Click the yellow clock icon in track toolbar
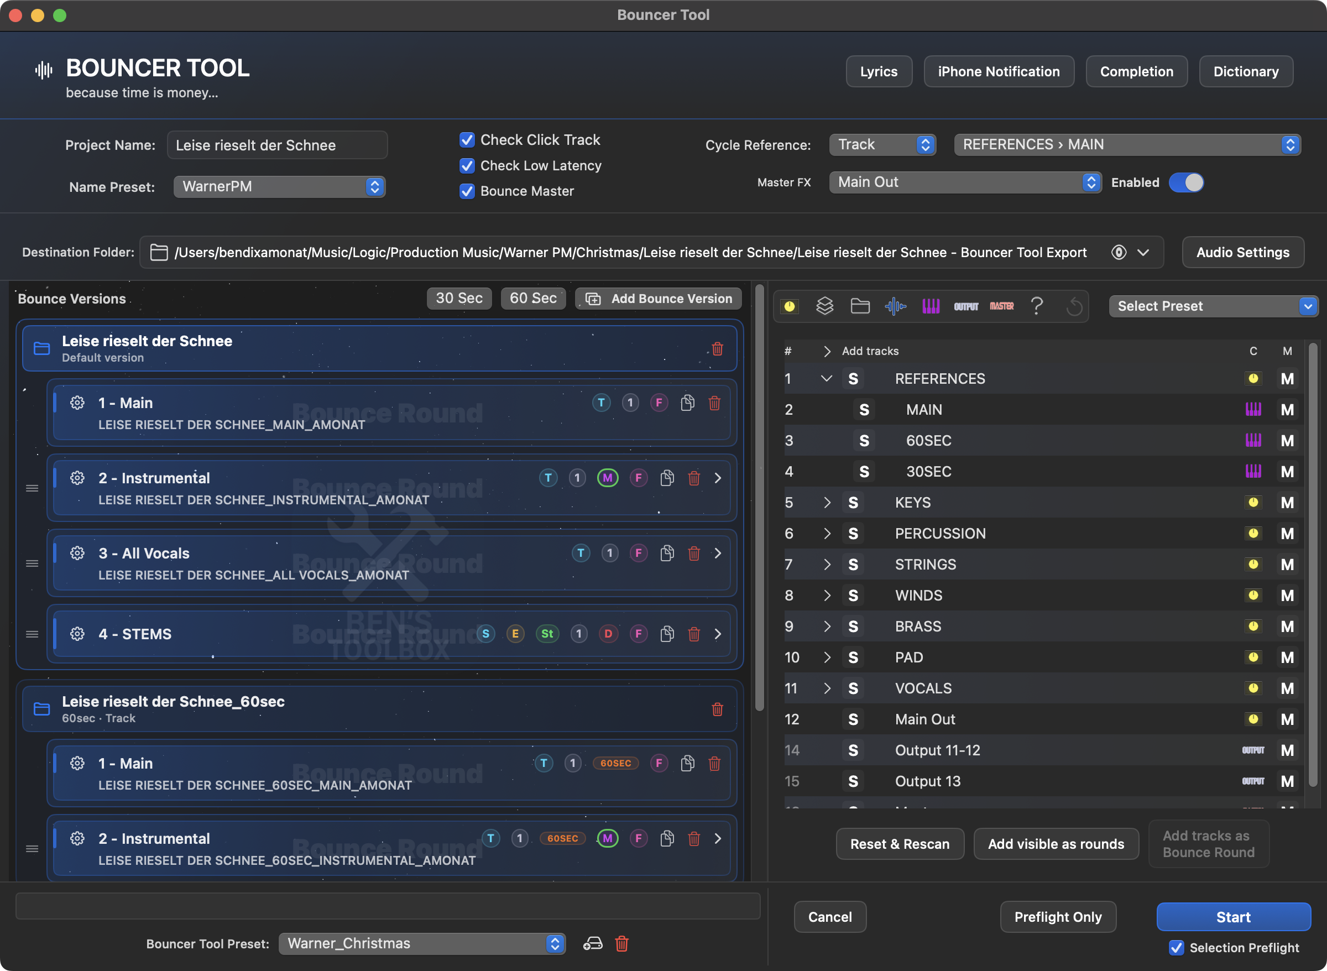 coord(789,306)
